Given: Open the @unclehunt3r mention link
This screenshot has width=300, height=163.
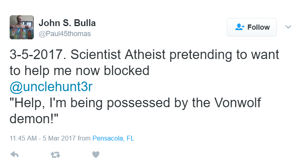Looking at the screenshot, I should (x=51, y=87).
